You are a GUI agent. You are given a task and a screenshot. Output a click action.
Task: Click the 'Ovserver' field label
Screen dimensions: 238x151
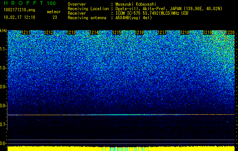77,5
